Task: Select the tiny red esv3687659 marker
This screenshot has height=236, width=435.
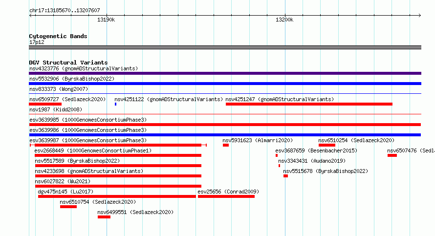Action: coord(277,155)
